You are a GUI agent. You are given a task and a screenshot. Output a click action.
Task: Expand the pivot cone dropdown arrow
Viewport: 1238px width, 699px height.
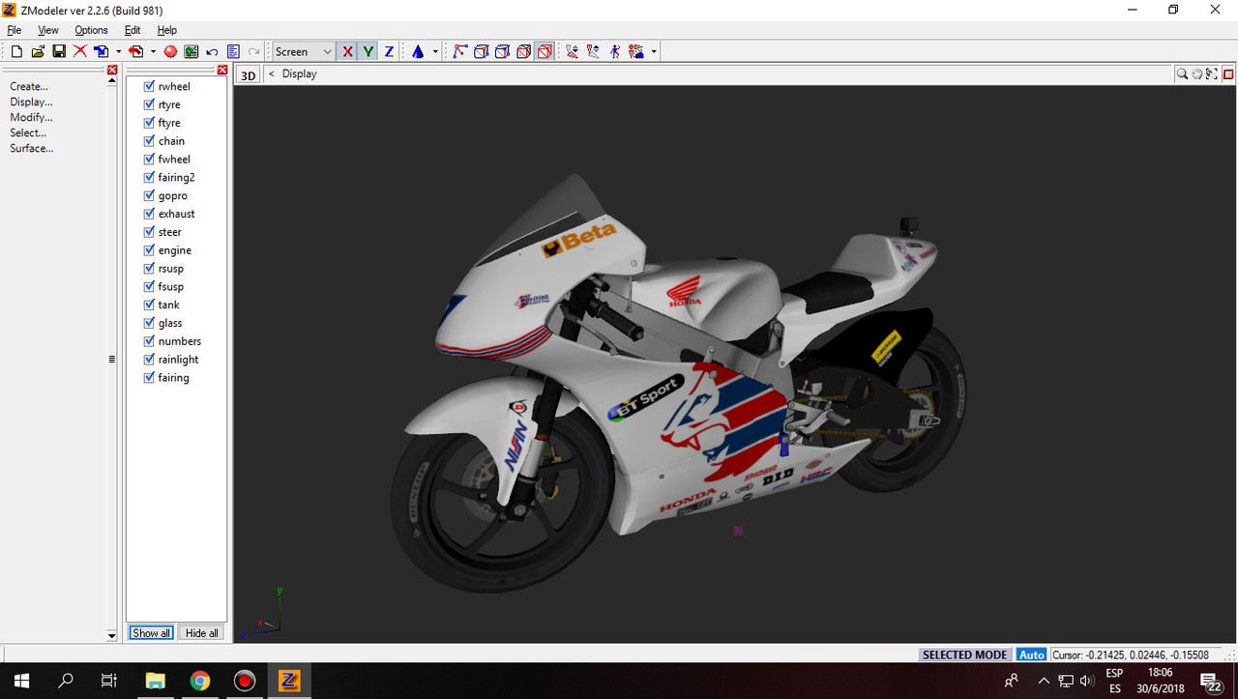[x=435, y=51]
